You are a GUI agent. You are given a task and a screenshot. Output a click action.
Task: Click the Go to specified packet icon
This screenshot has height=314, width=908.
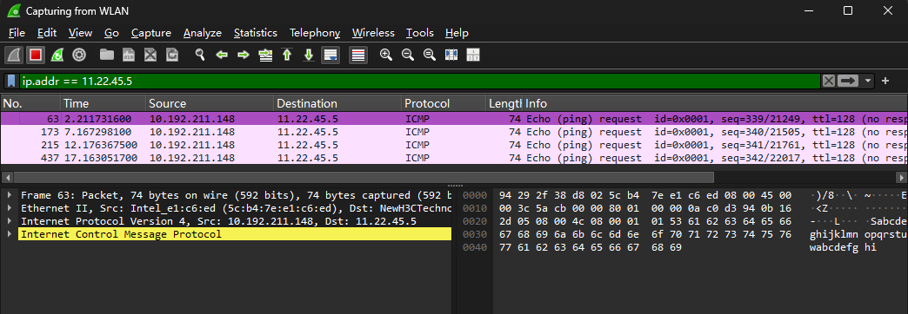tap(265, 55)
